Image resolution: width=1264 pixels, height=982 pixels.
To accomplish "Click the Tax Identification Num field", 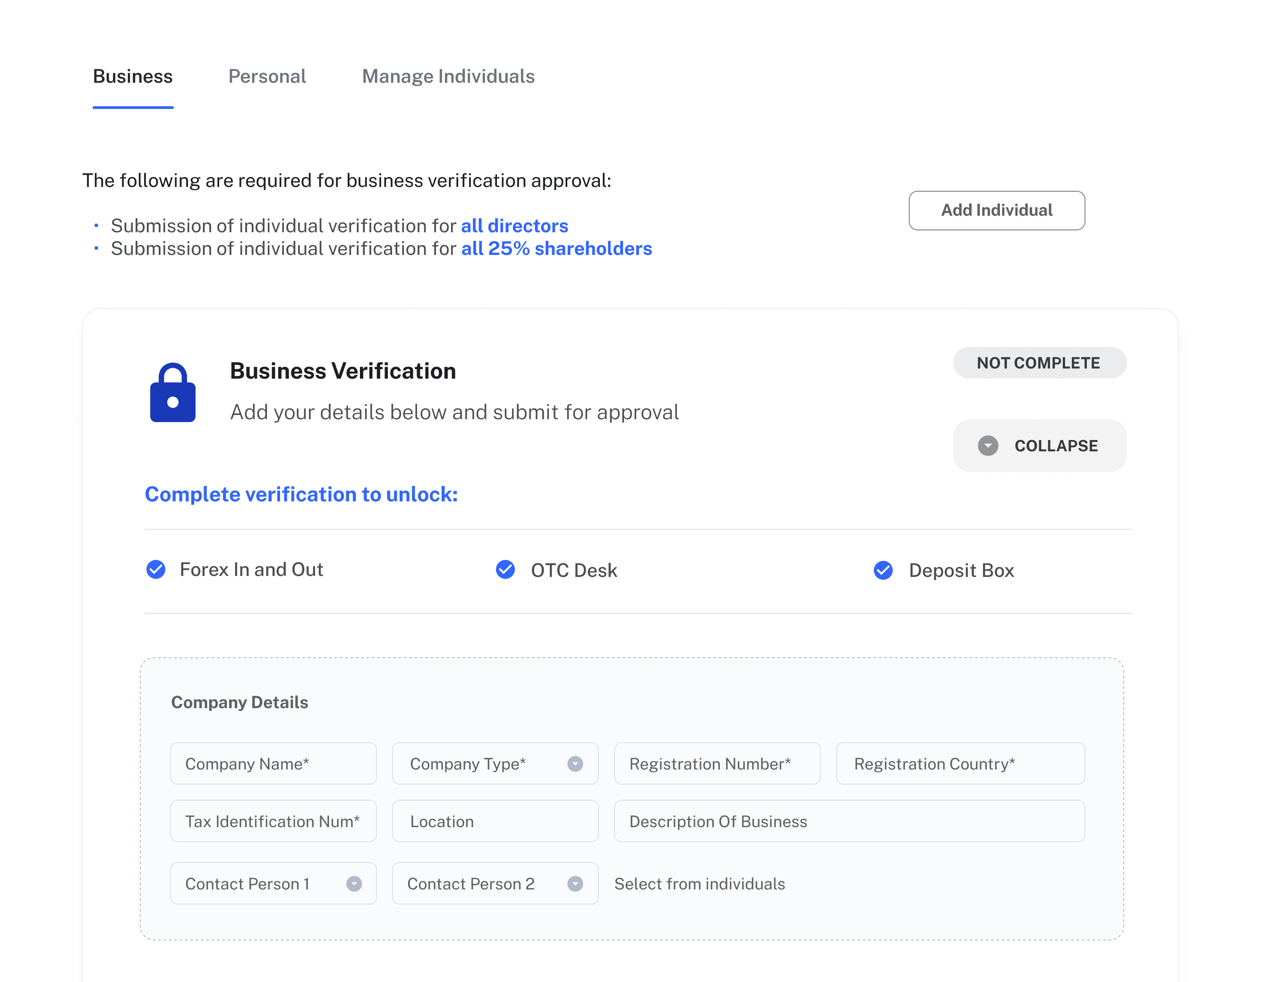I will 273,821.
